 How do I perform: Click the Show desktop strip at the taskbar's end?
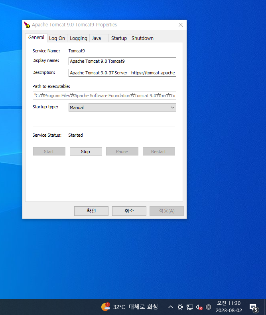pos(264,307)
